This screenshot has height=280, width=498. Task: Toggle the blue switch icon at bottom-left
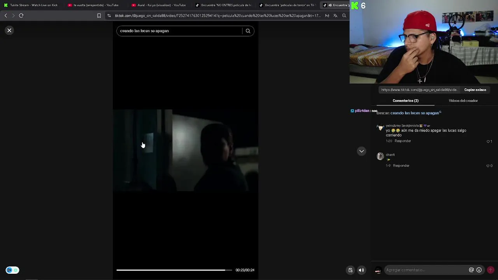tap(12, 270)
